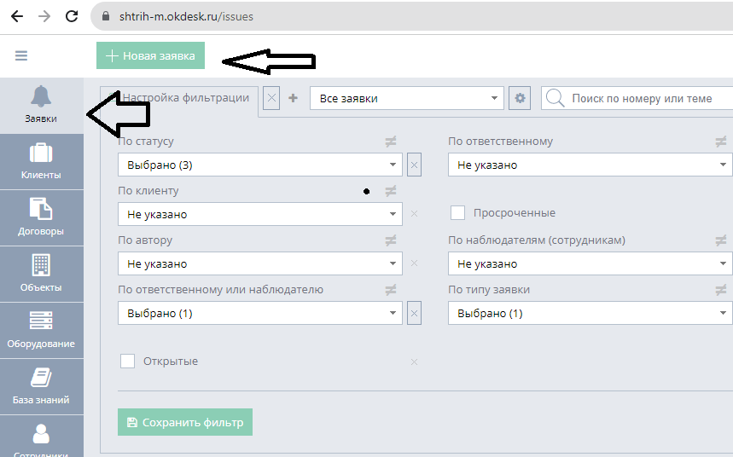This screenshot has width=733, height=457.
Task: Enable the Просроченные checkbox
Action: (457, 212)
